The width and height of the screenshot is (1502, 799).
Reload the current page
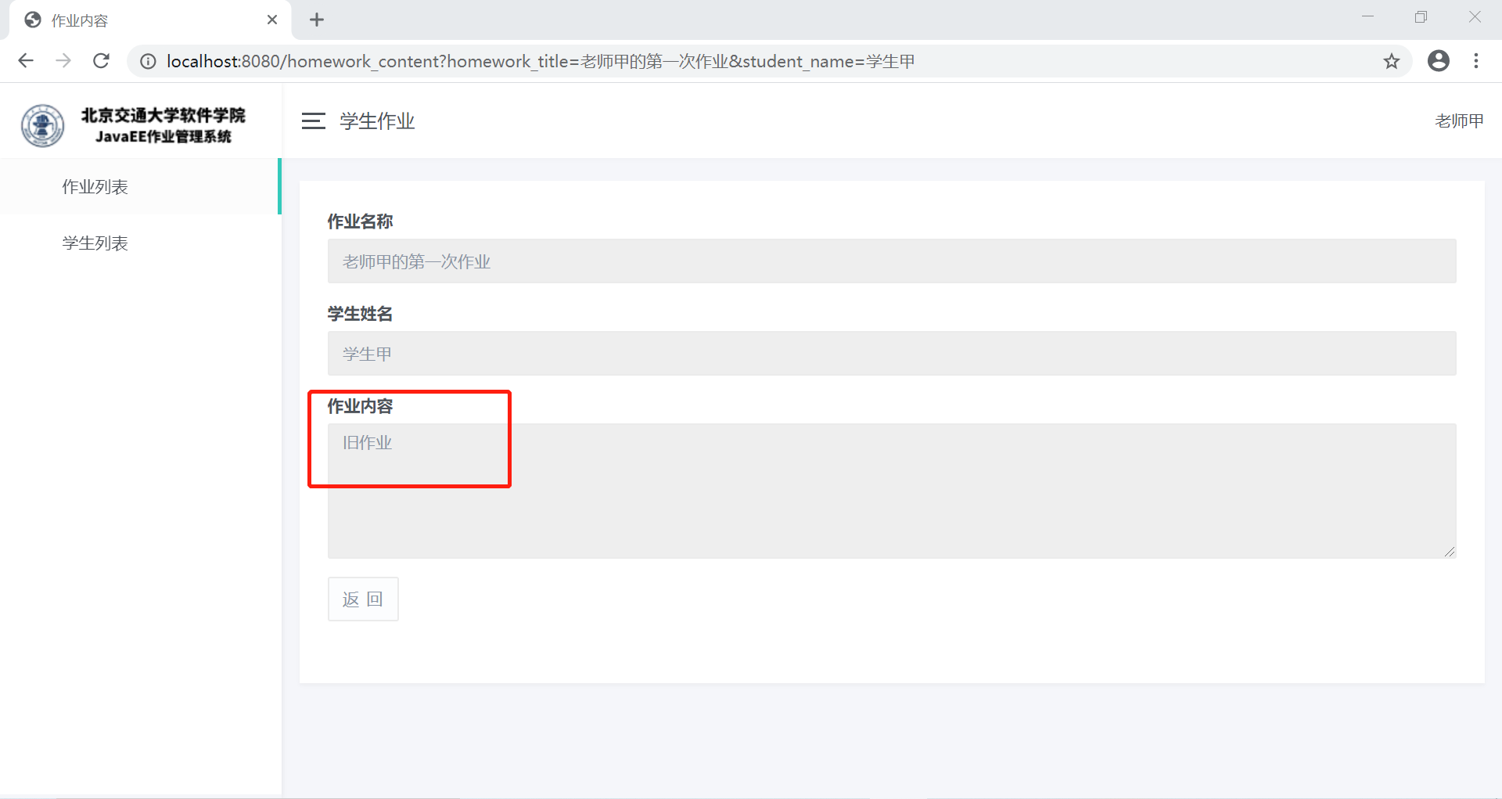(x=101, y=61)
